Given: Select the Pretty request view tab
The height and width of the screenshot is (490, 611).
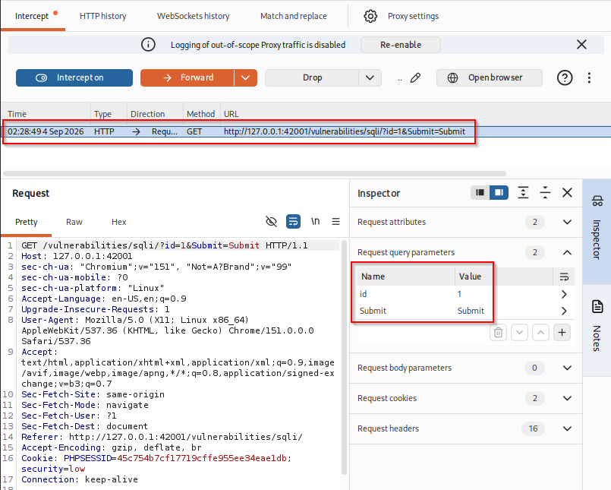Looking at the screenshot, I should click(x=26, y=222).
